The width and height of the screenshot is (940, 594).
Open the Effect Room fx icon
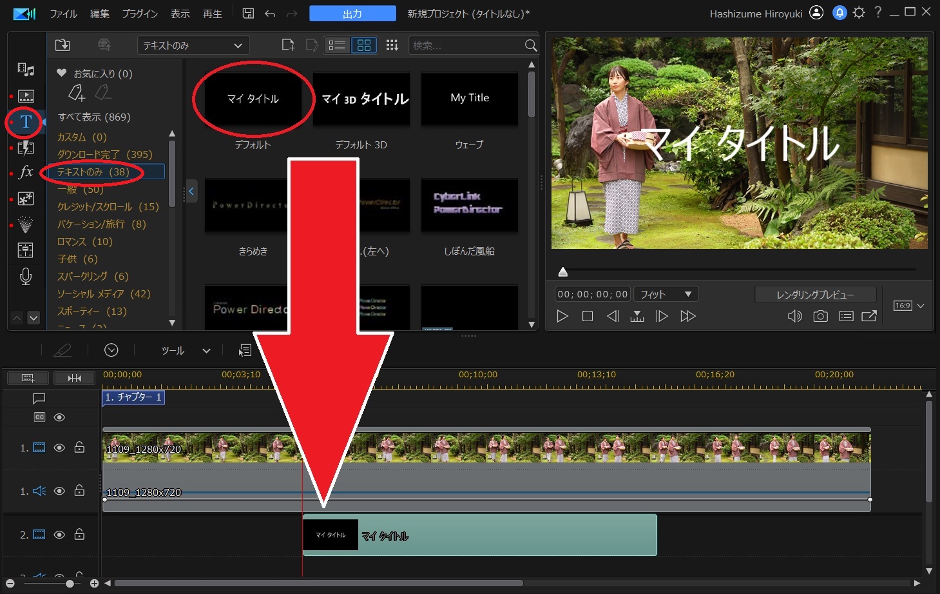point(26,172)
